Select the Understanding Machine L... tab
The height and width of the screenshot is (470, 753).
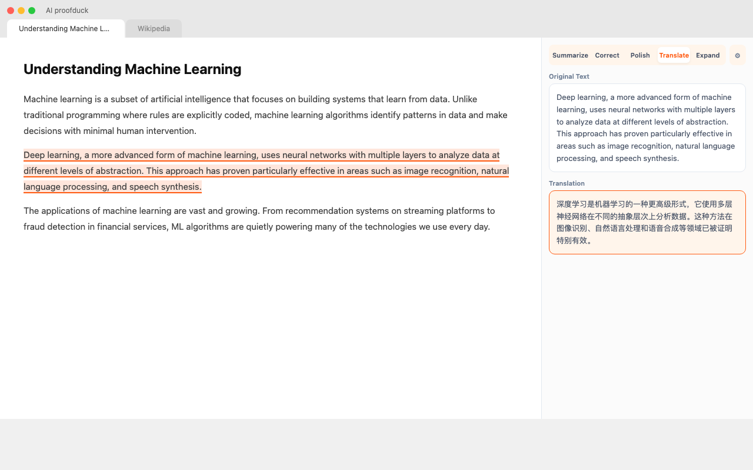coord(65,28)
